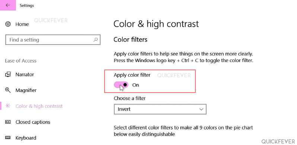Click the Color & high contrast sun icon

(x=8, y=106)
